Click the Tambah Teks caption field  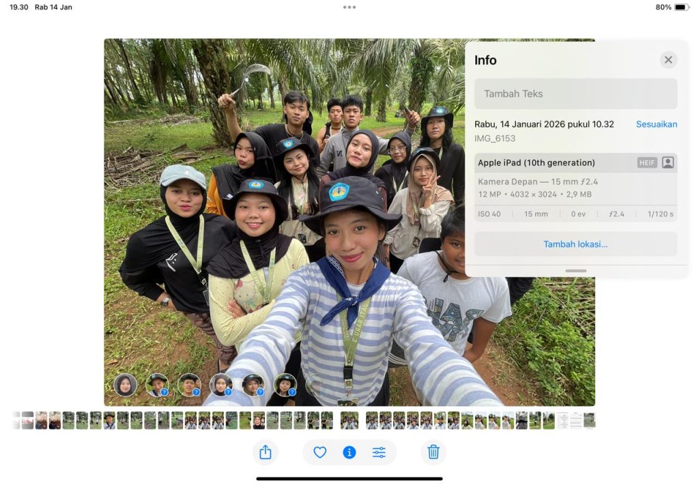[575, 94]
